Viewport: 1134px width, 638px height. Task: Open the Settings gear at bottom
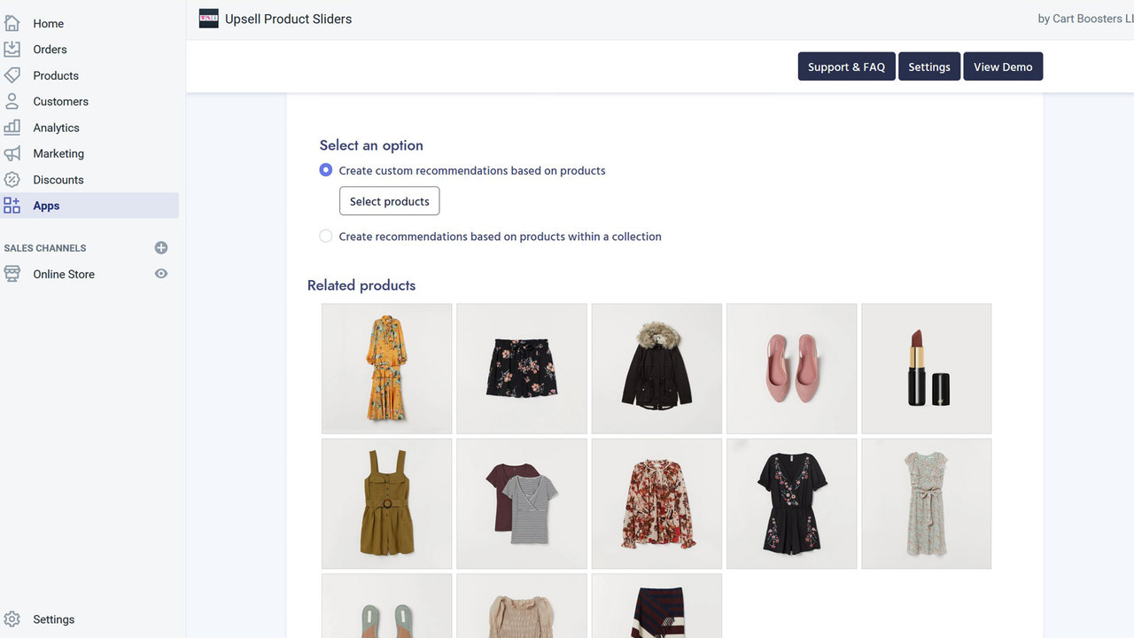[12, 619]
